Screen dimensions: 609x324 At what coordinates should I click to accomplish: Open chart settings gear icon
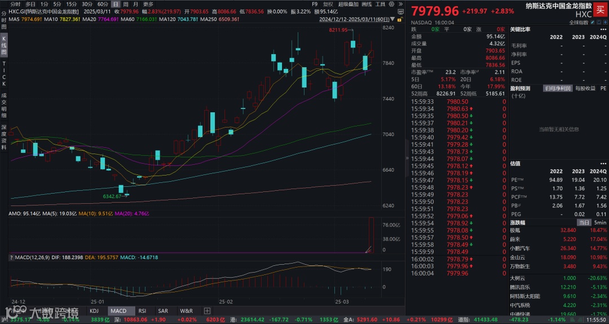[391, 4]
